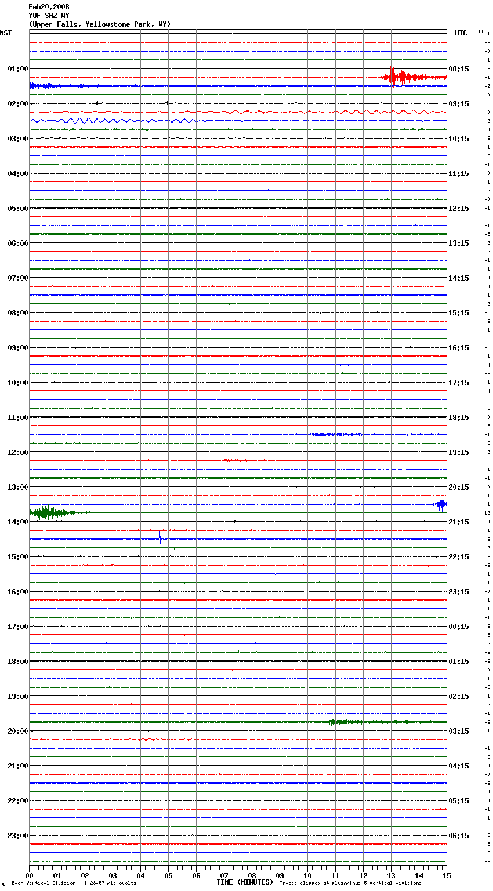The width and height of the screenshot is (493, 891).
Task: Click the 09:15 UTC time label
Action: tap(459, 104)
